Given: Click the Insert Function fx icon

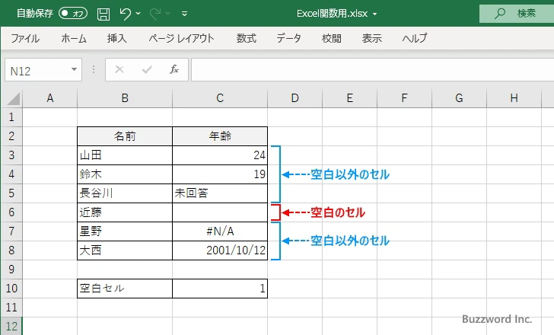Looking at the screenshot, I should [174, 69].
